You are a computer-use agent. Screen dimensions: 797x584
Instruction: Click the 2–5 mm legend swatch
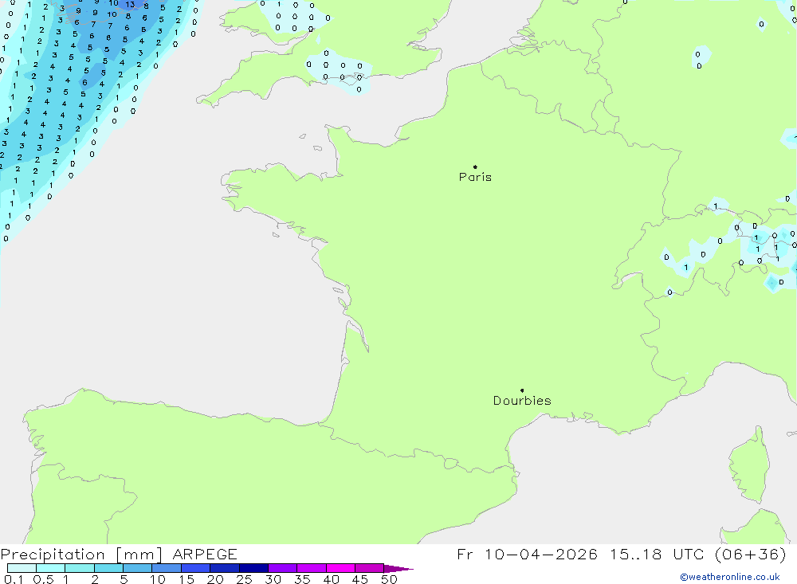(x=108, y=568)
